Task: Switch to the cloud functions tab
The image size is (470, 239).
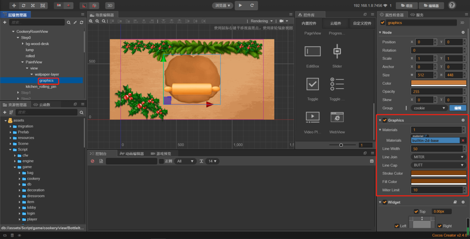Action: (42, 105)
